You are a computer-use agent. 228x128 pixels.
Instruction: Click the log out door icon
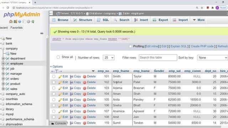(x=15, y=22)
